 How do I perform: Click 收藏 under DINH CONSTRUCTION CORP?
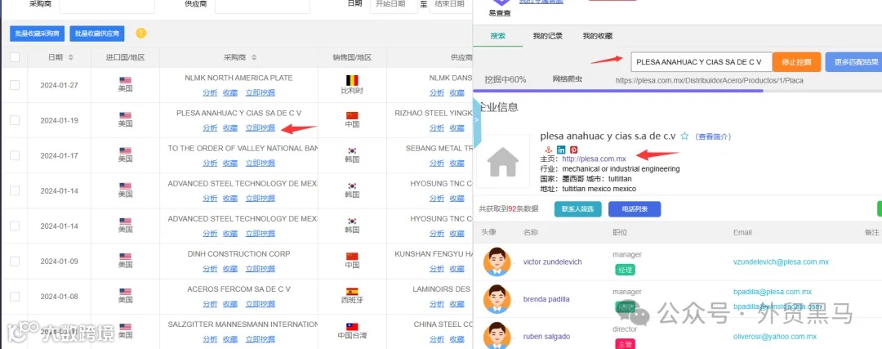230,269
